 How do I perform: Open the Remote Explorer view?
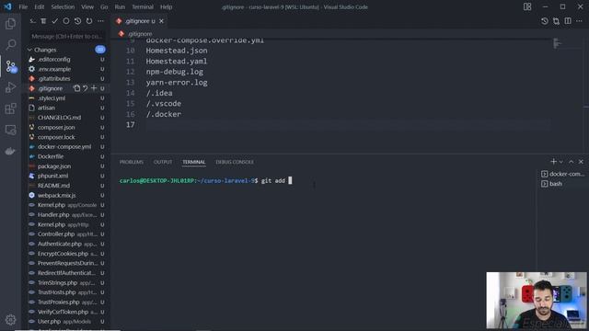pos(10,130)
